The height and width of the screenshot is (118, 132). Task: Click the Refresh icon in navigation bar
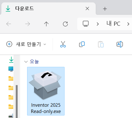coord(65,24)
